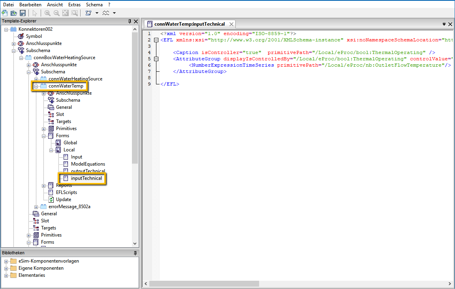
Task: Click the Caption tag in code
Action: pyautogui.click(x=187, y=52)
